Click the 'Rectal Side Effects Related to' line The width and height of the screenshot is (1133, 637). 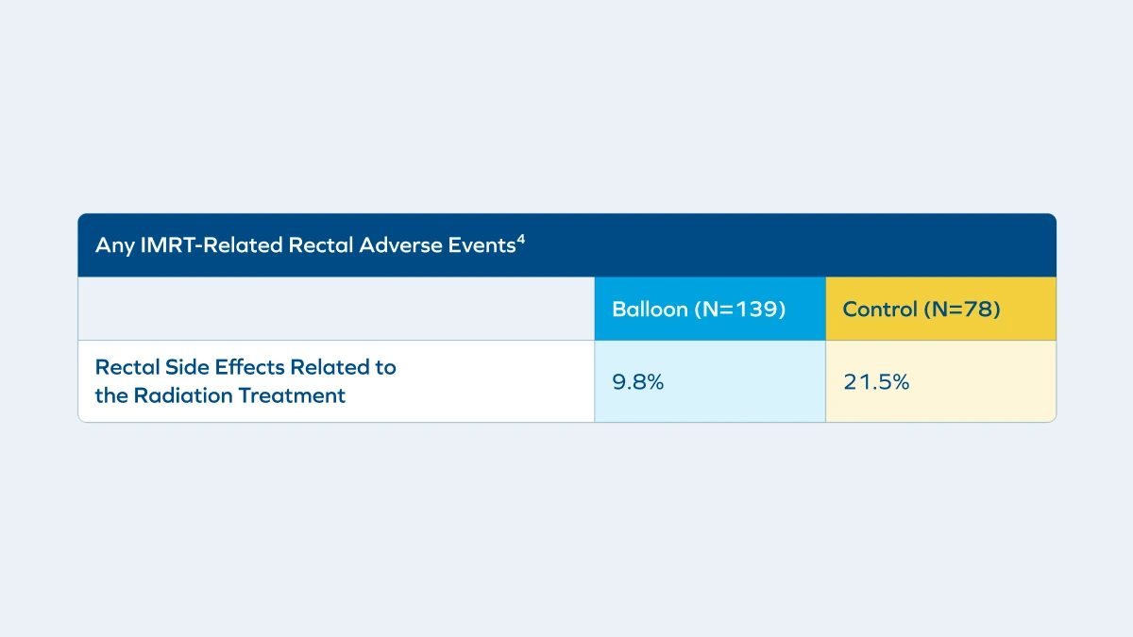pyautogui.click(x=245, y=367)
